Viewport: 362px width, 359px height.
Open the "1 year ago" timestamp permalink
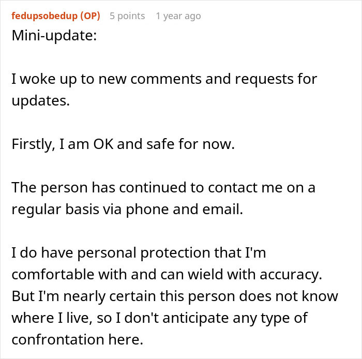(178, 16)
